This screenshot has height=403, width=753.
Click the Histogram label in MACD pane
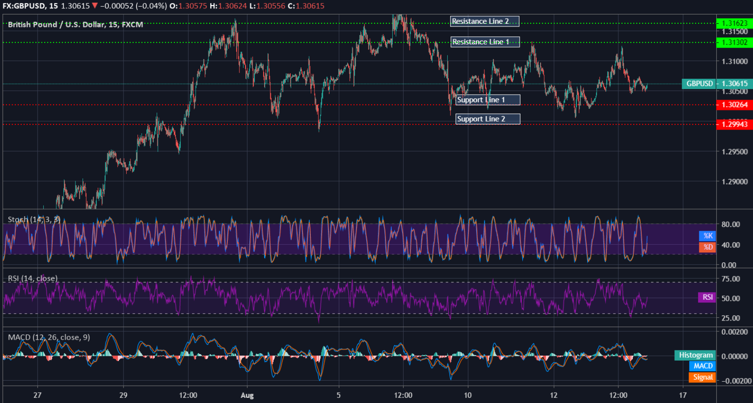click(x=695, y=355)
